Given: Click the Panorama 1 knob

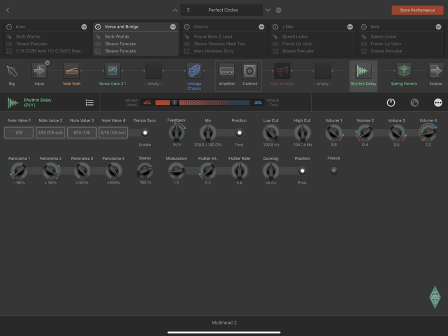Looking at the screenshot, I should click(19, 171).
